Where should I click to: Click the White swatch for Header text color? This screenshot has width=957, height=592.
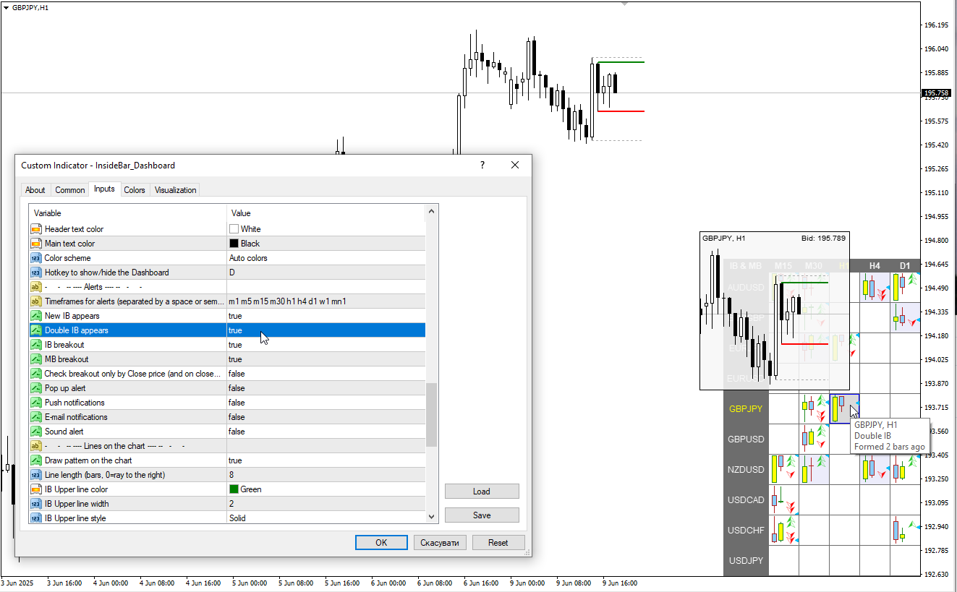click(234, 229)
